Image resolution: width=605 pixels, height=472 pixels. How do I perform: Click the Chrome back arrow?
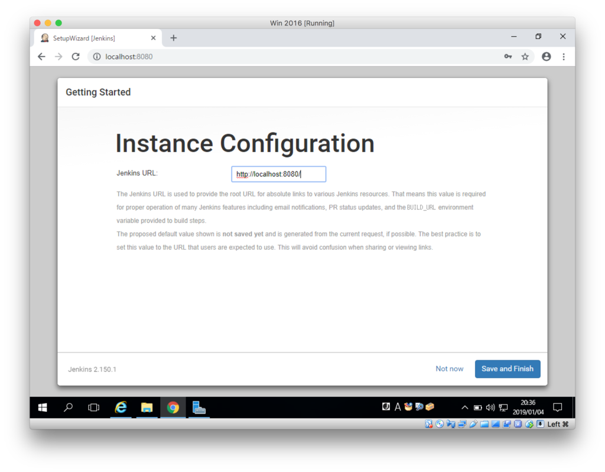click(x=41, y=57)
